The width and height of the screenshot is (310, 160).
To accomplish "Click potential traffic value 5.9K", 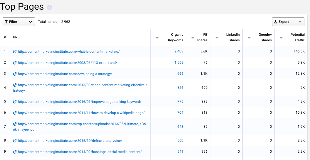I will tap(301, 62).
